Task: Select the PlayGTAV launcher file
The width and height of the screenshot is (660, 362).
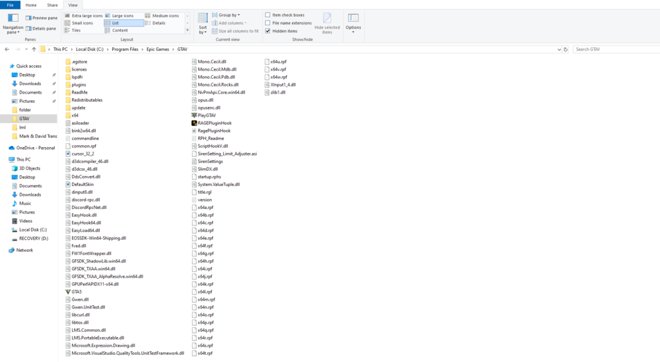Action: [x=204, y=115]
